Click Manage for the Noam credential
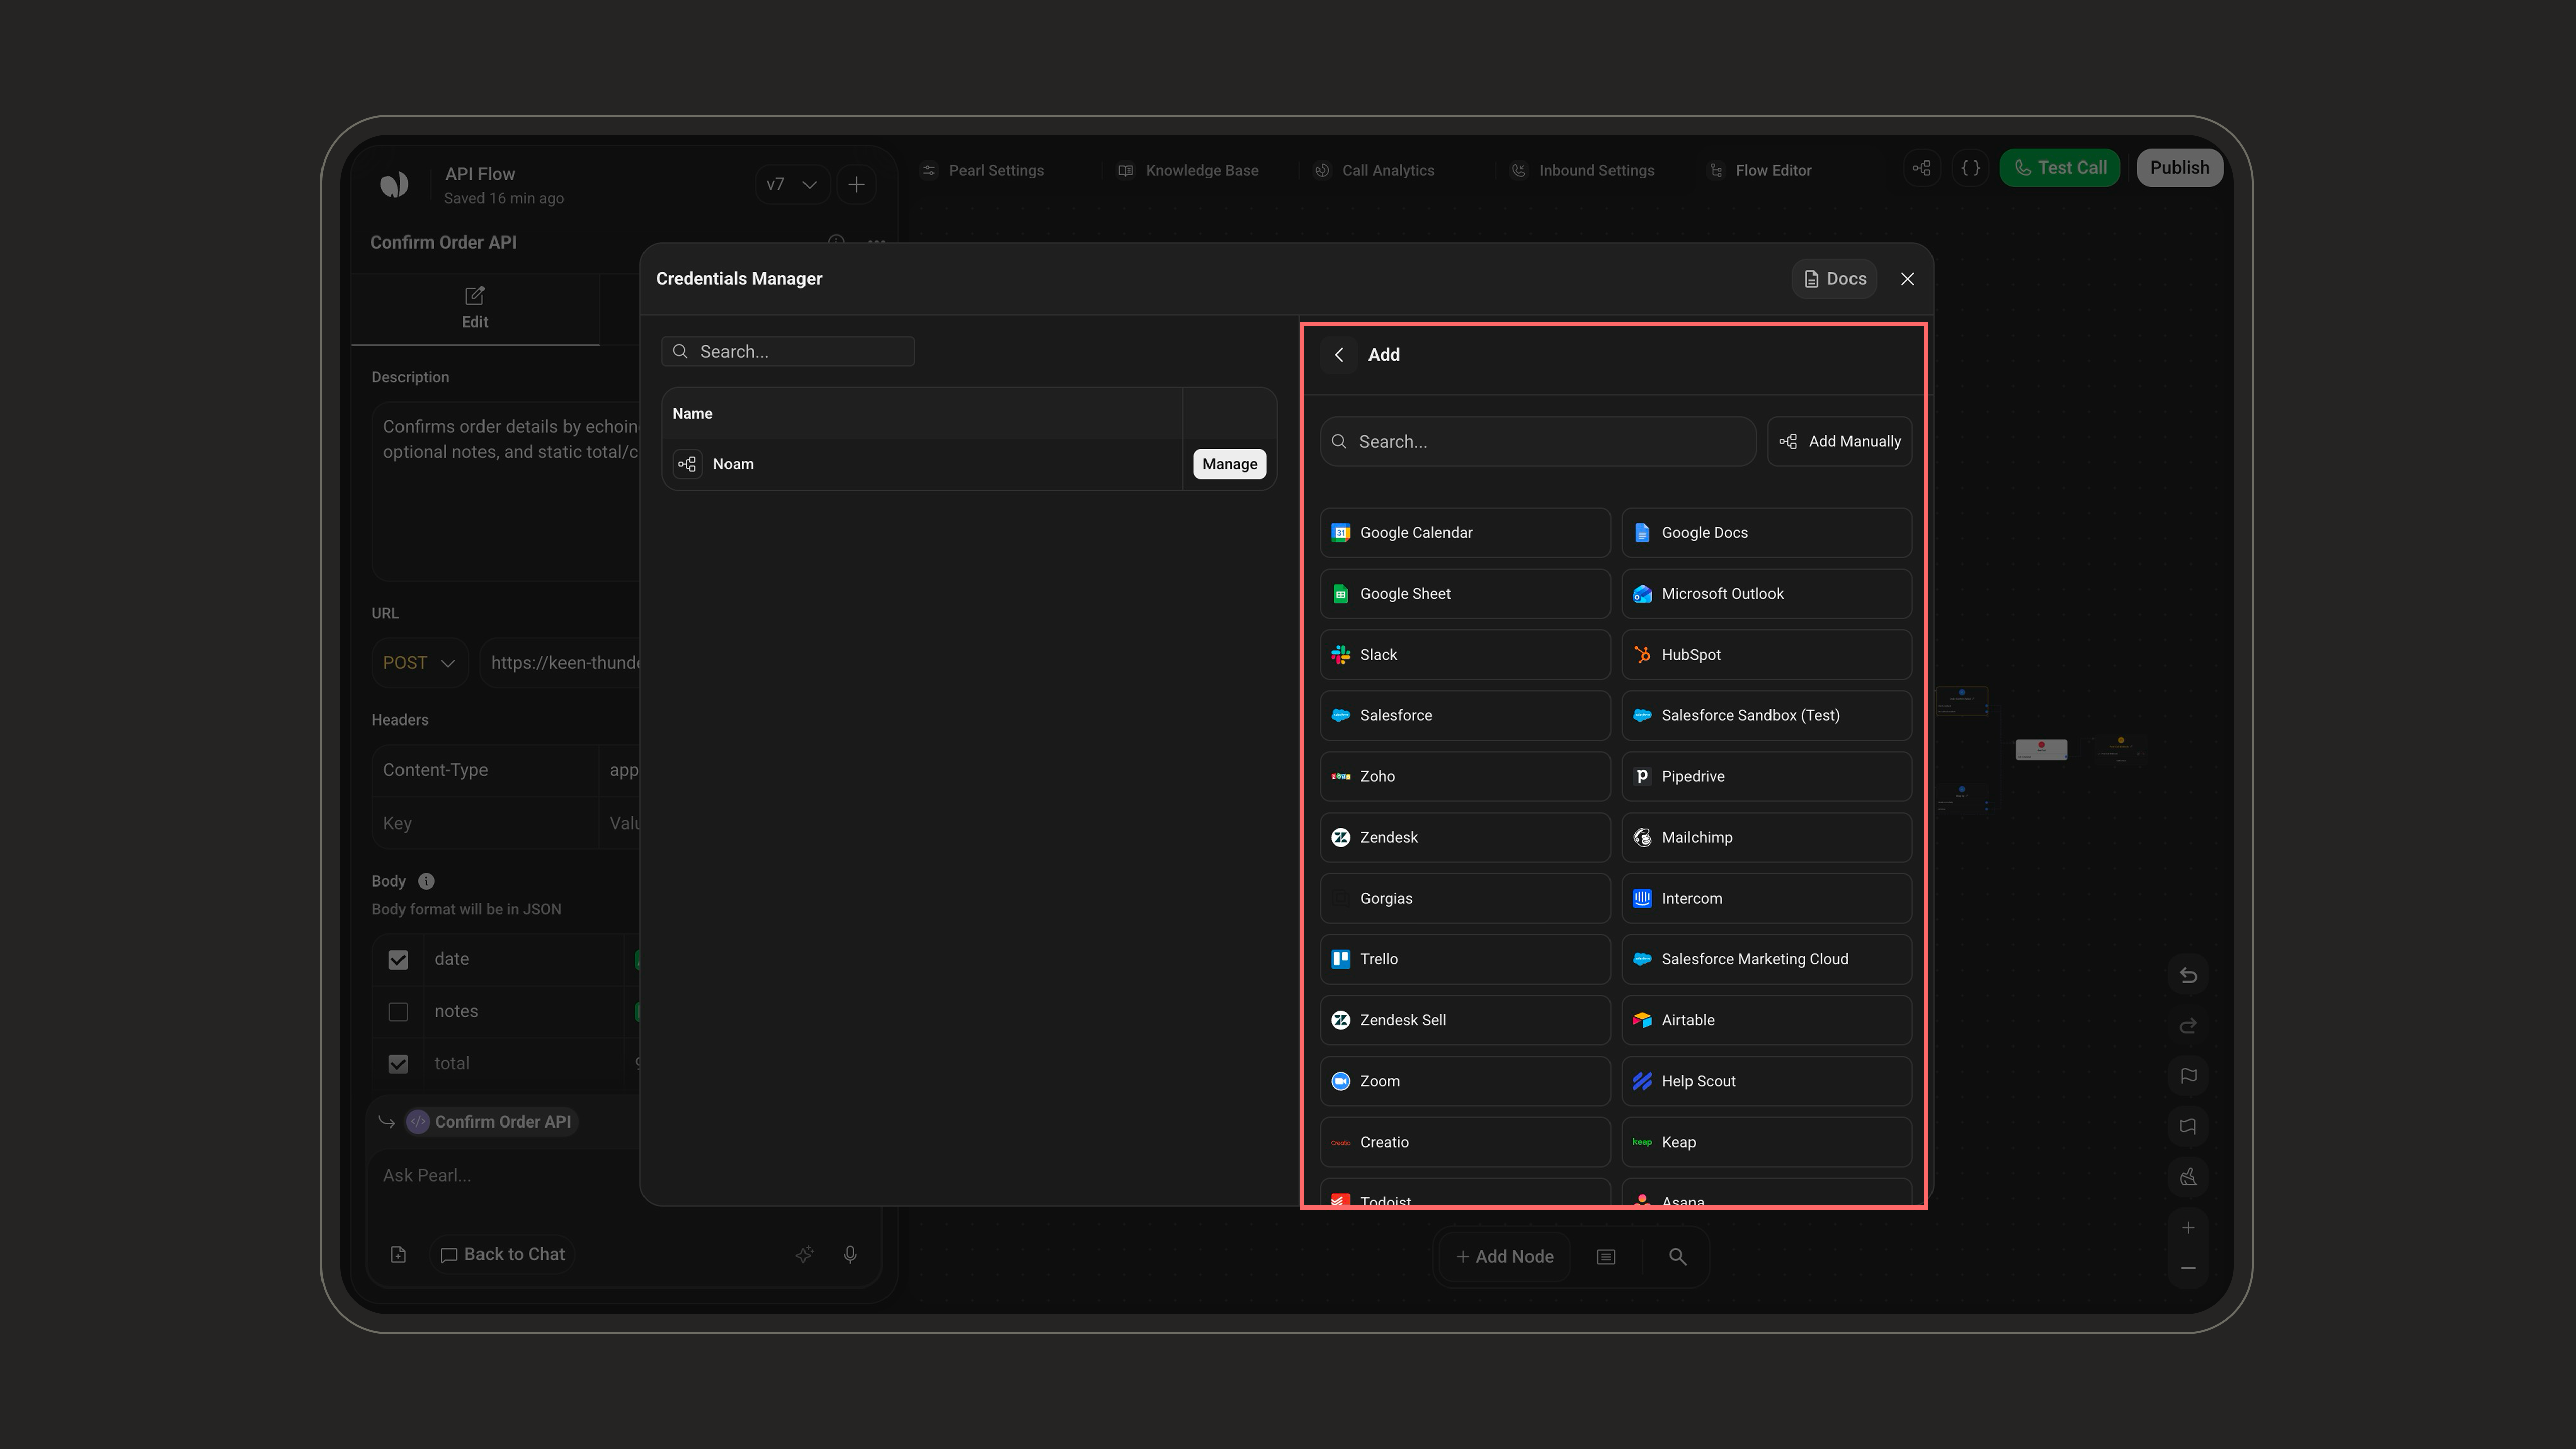2576x1449 pixels. click(x=1229, y=464)
